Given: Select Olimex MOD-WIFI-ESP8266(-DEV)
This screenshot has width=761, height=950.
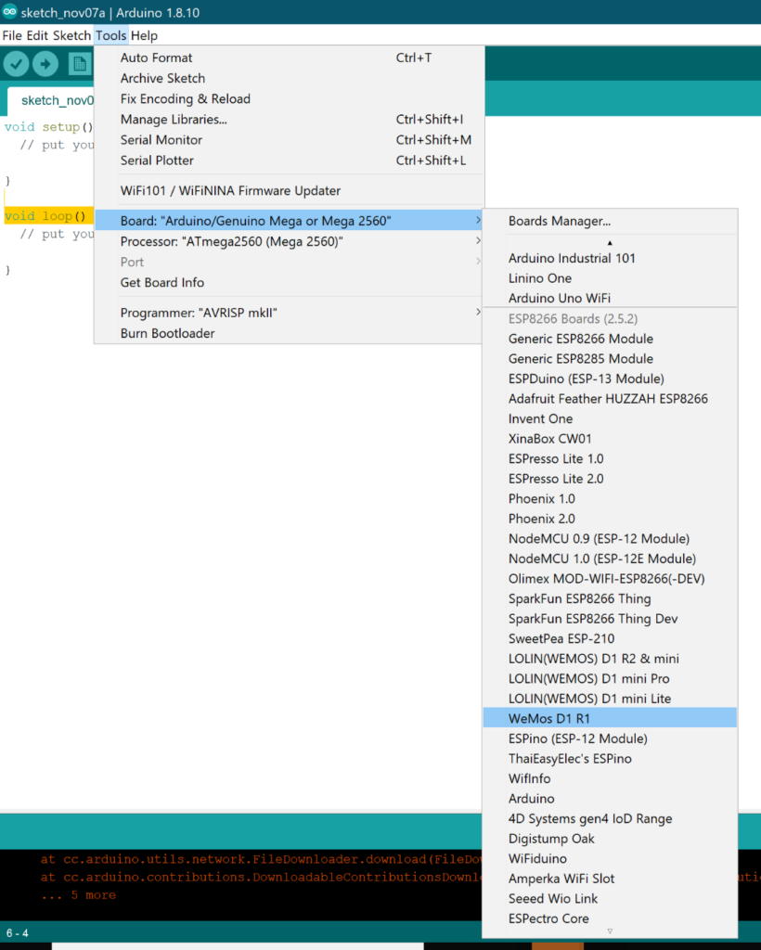Looking at the screenshot, I should (x=610, y=579).
